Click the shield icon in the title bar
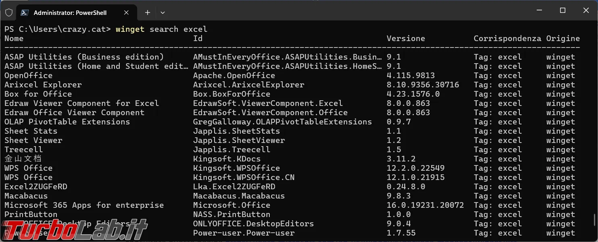This screenshot has height=242, width=598. click(x=9, y=12)
